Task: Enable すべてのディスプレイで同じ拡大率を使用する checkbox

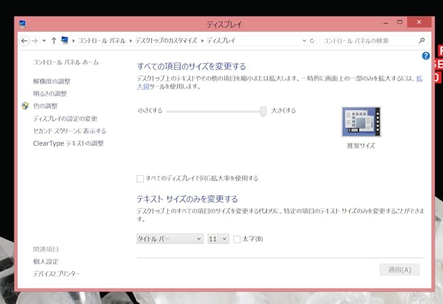Action: [x=140, y=178]
